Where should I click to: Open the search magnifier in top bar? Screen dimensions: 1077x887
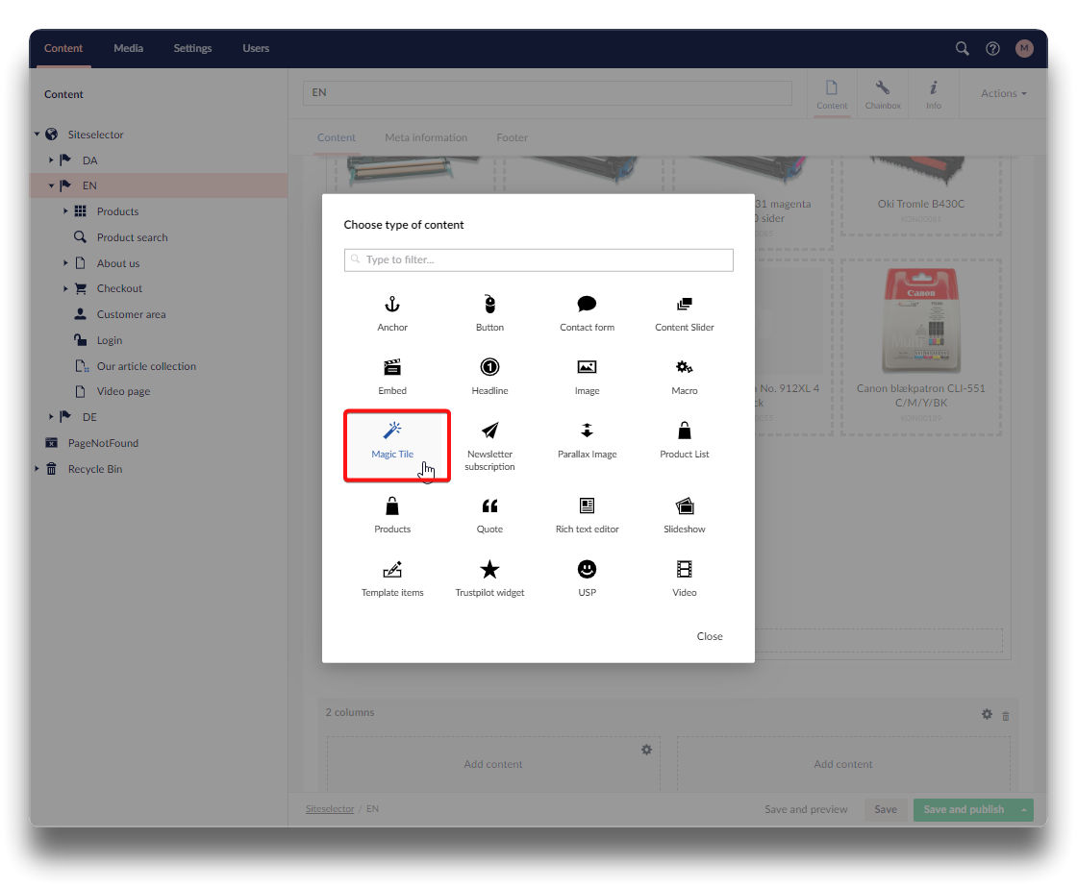tap(962, 48)
